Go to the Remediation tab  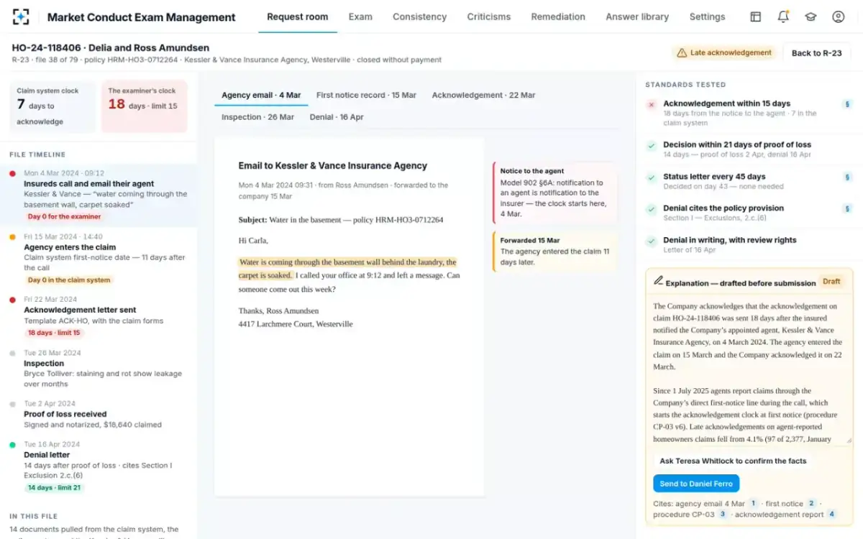[558, 17]
